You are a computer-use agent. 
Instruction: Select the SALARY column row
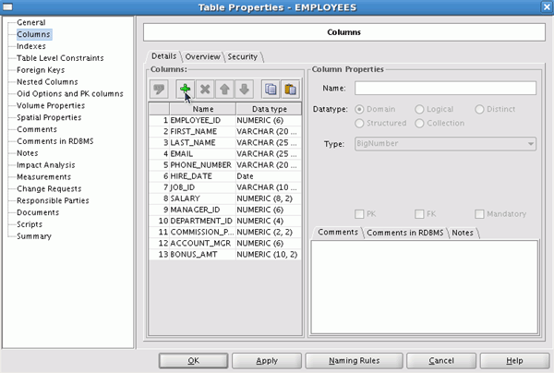click(225, 199)
